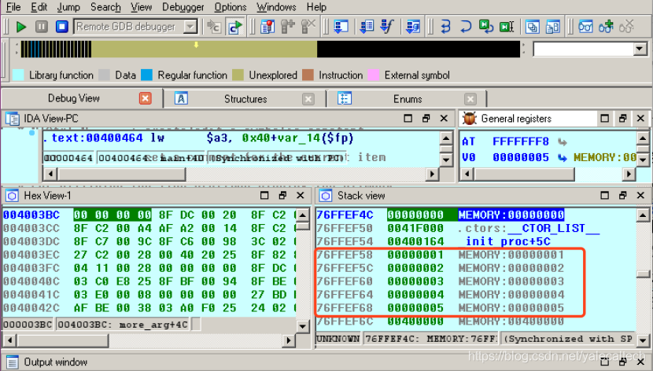653x371 pixels.
Task: Click the Output window panel icon
Action: pyautogui.click(x=12, y=362)
